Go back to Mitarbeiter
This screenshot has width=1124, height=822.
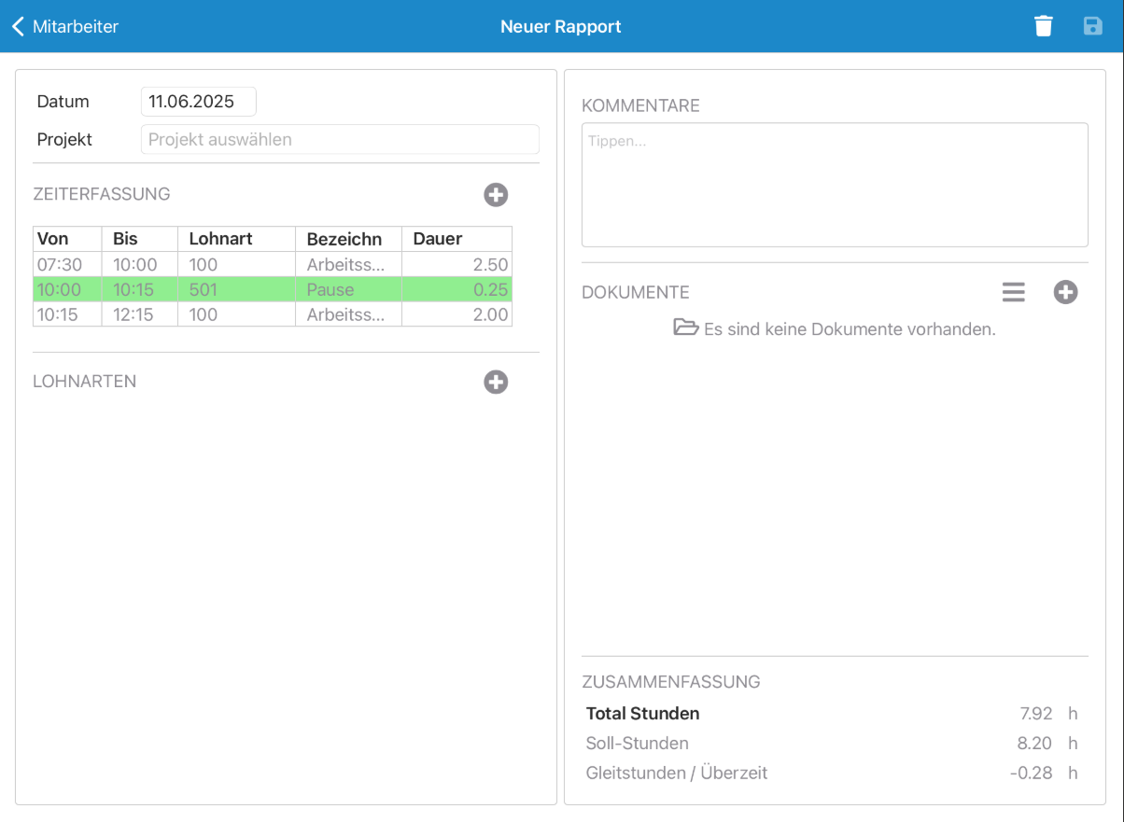tap(75, 27)
